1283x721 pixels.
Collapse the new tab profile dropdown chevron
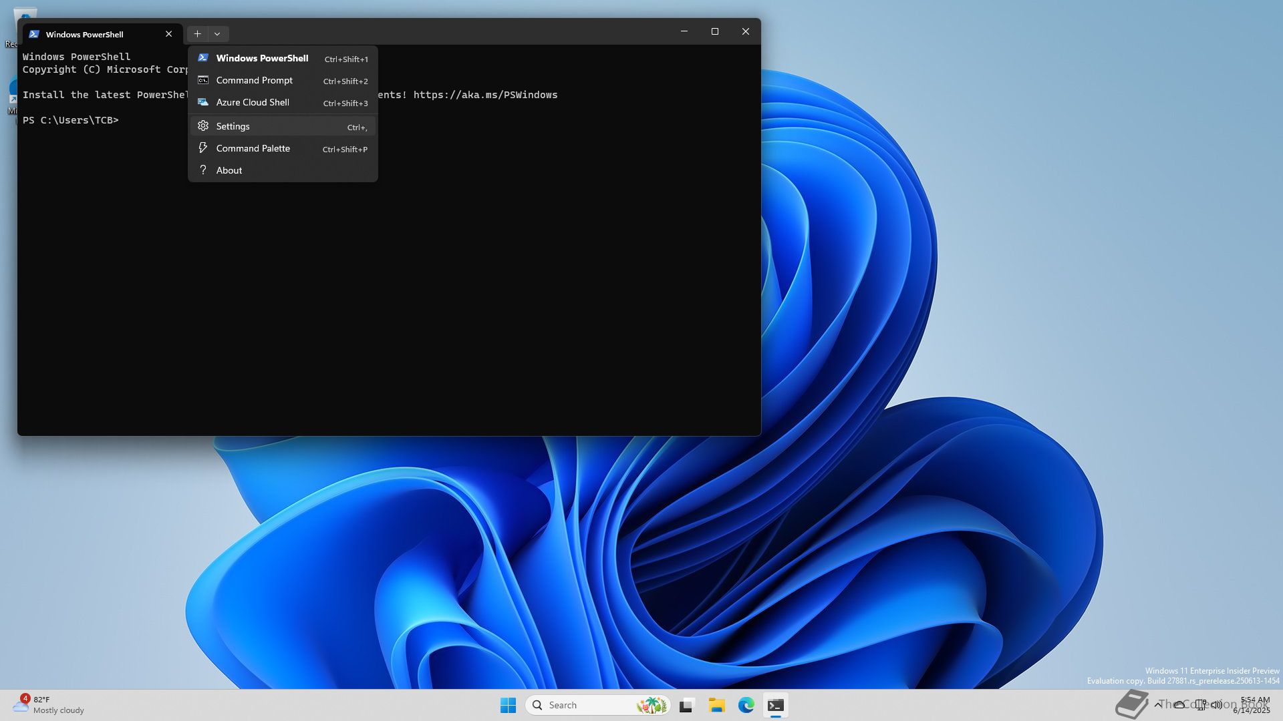click(217, 34)
